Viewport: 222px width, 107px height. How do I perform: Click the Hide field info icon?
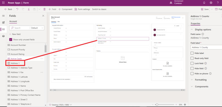[206, 68]
